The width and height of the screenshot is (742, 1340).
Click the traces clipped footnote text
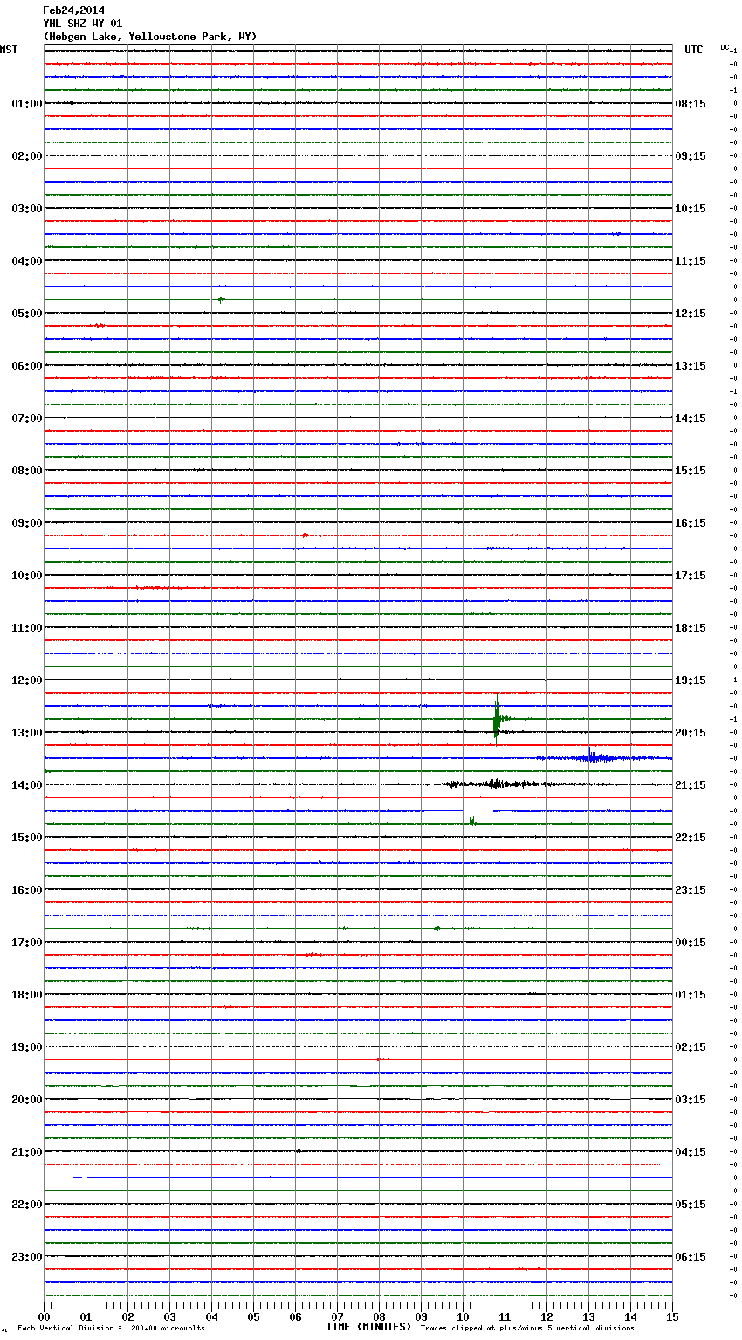coord(527,1328)
